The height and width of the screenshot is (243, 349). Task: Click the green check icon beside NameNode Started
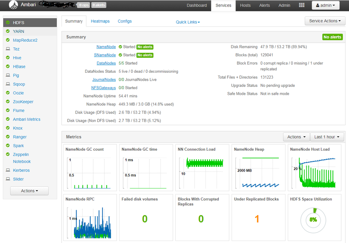(121, 47)
